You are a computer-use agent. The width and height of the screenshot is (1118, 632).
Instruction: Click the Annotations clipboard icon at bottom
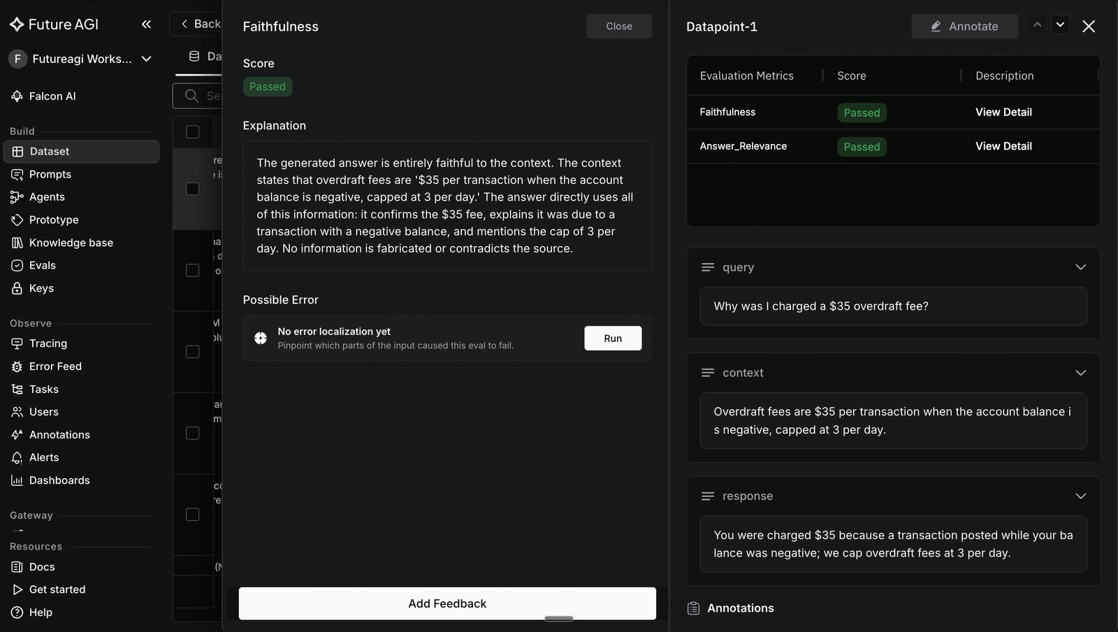[693, 608]
